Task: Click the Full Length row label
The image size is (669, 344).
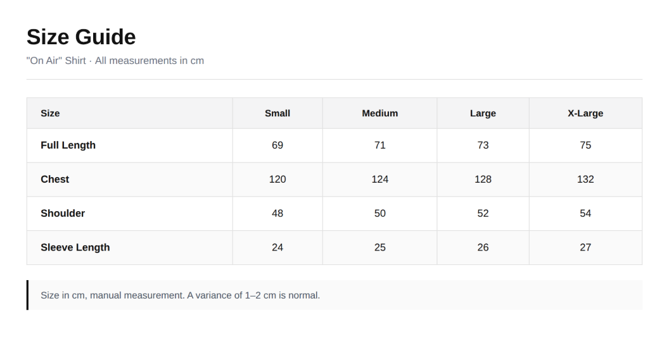Action: tap(68, 145)
